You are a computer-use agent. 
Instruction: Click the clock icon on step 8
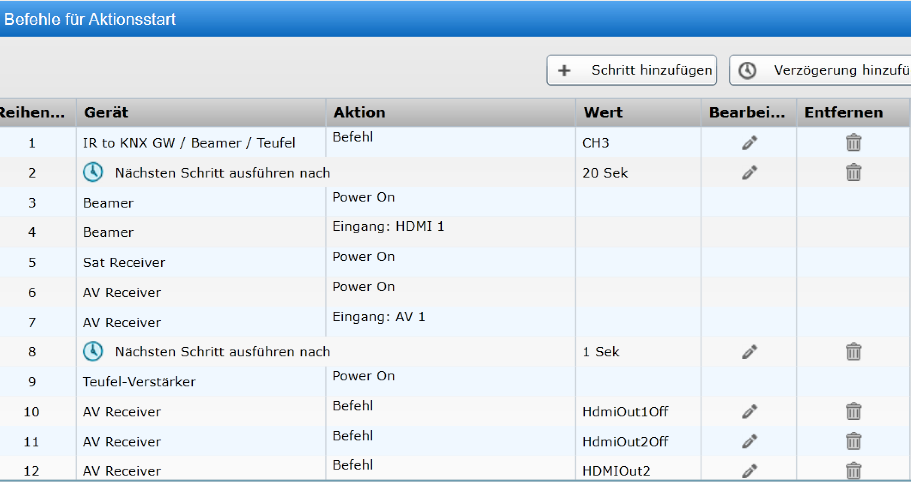coord(92,351)
